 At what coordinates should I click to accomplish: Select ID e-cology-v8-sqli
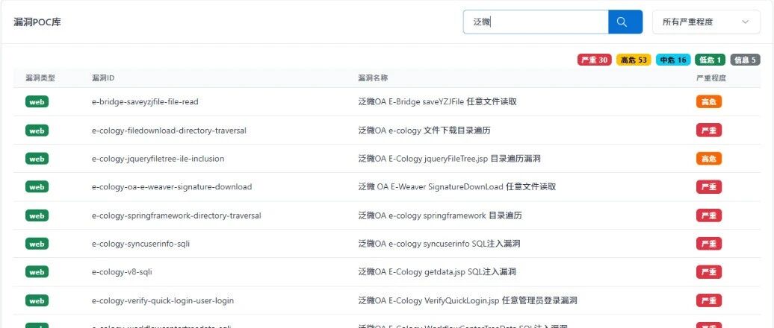122,272
